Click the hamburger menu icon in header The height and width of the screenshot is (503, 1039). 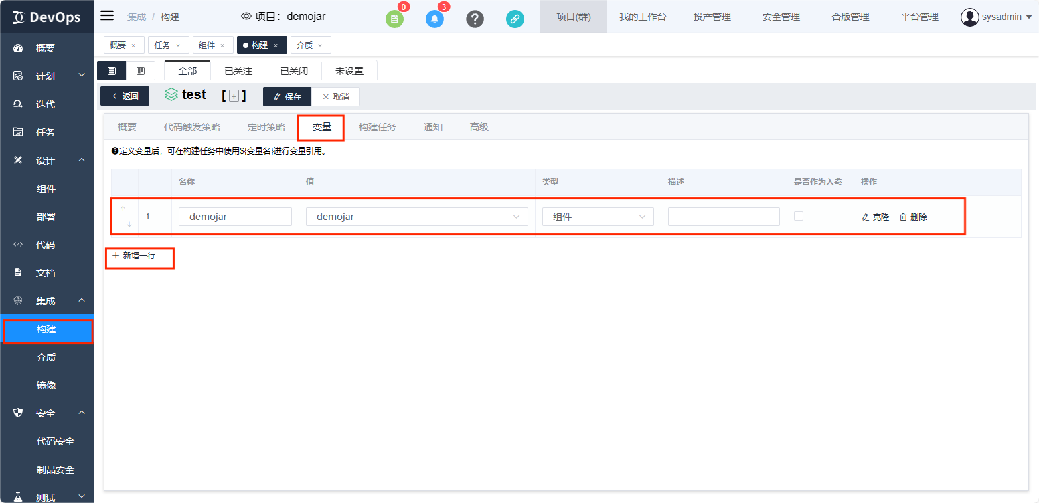pos(107,16)
